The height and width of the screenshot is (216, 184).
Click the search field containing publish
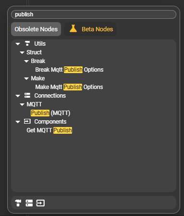click(x=94, y=14)
